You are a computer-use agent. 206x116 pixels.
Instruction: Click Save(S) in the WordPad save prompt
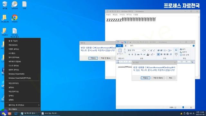(145, 78)
